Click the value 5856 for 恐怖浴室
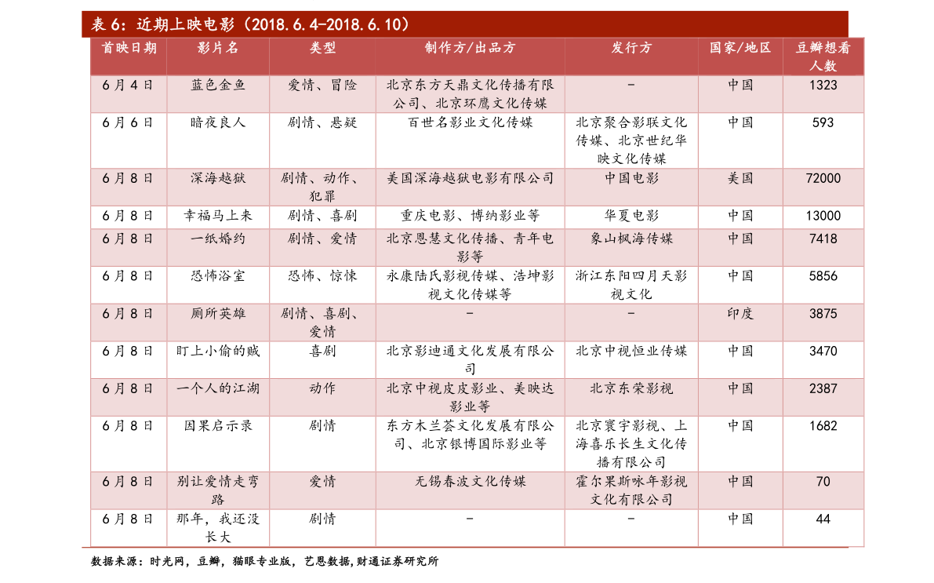This screenshot has height=583, width=934. (x=823, y=276)
